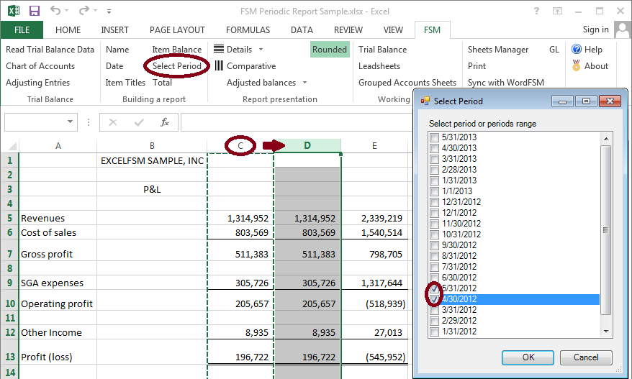Expand the Details dropdown arrow
Image resolution: width=632 pixels, height=379 pixels.
261,49
